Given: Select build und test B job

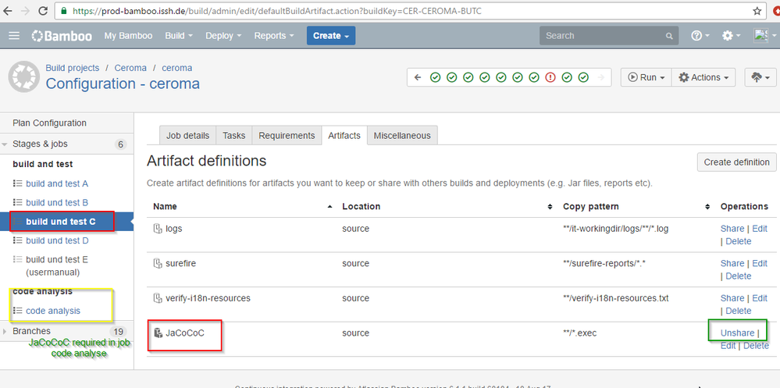Looking at the screenshot, I should point(57,202).
